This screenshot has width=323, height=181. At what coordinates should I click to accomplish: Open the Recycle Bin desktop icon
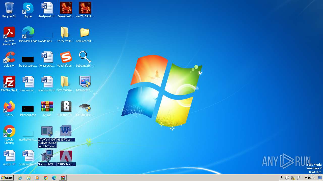9,10
